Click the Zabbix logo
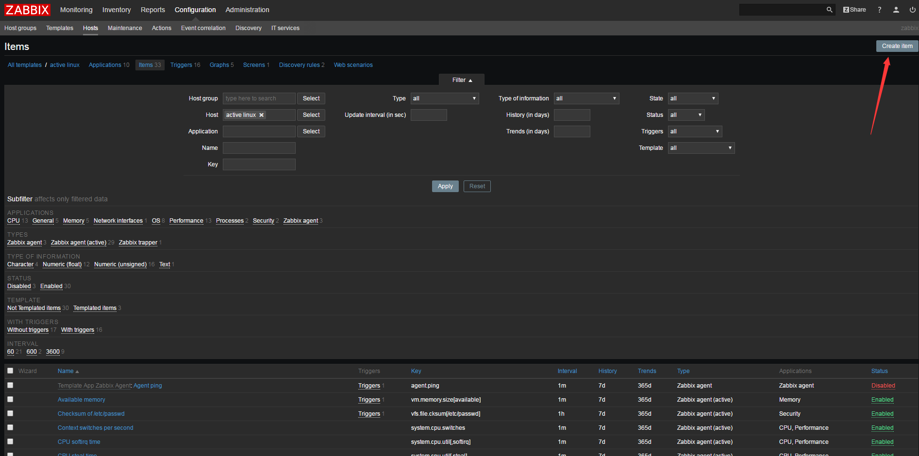 click(x=27, y=10)
